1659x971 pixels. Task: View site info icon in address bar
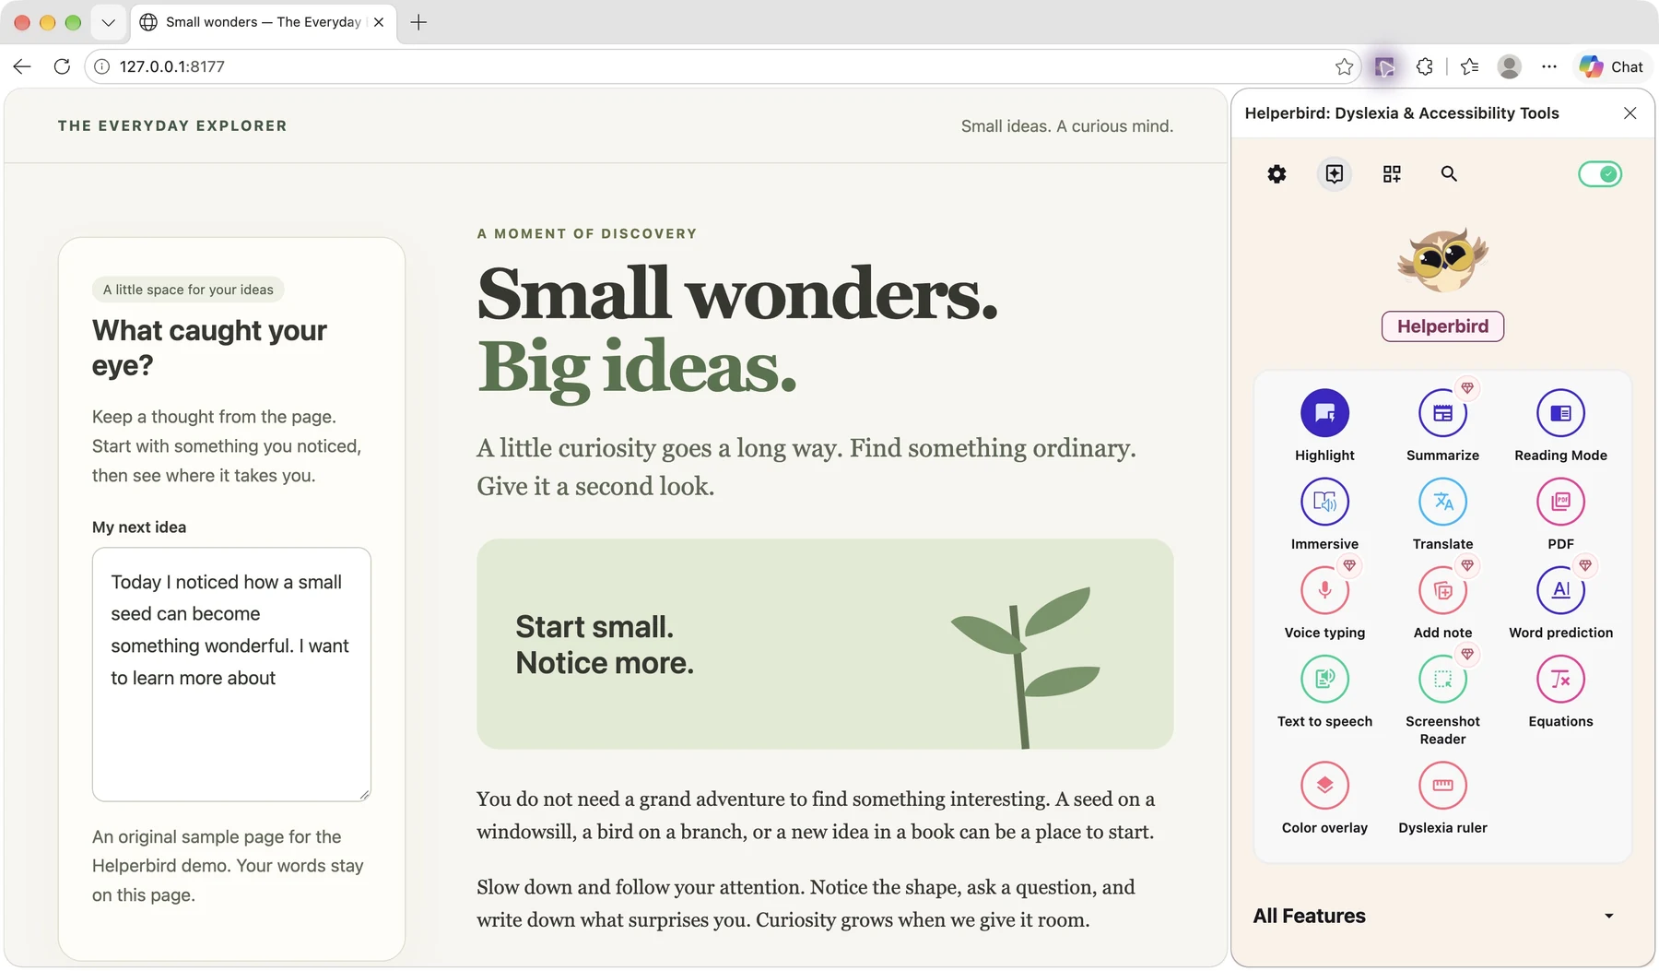coord(102,66)
